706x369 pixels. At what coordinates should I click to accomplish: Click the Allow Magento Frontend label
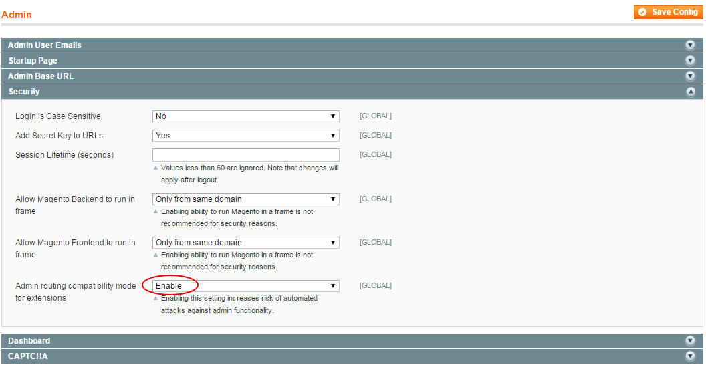click(75, 249)
